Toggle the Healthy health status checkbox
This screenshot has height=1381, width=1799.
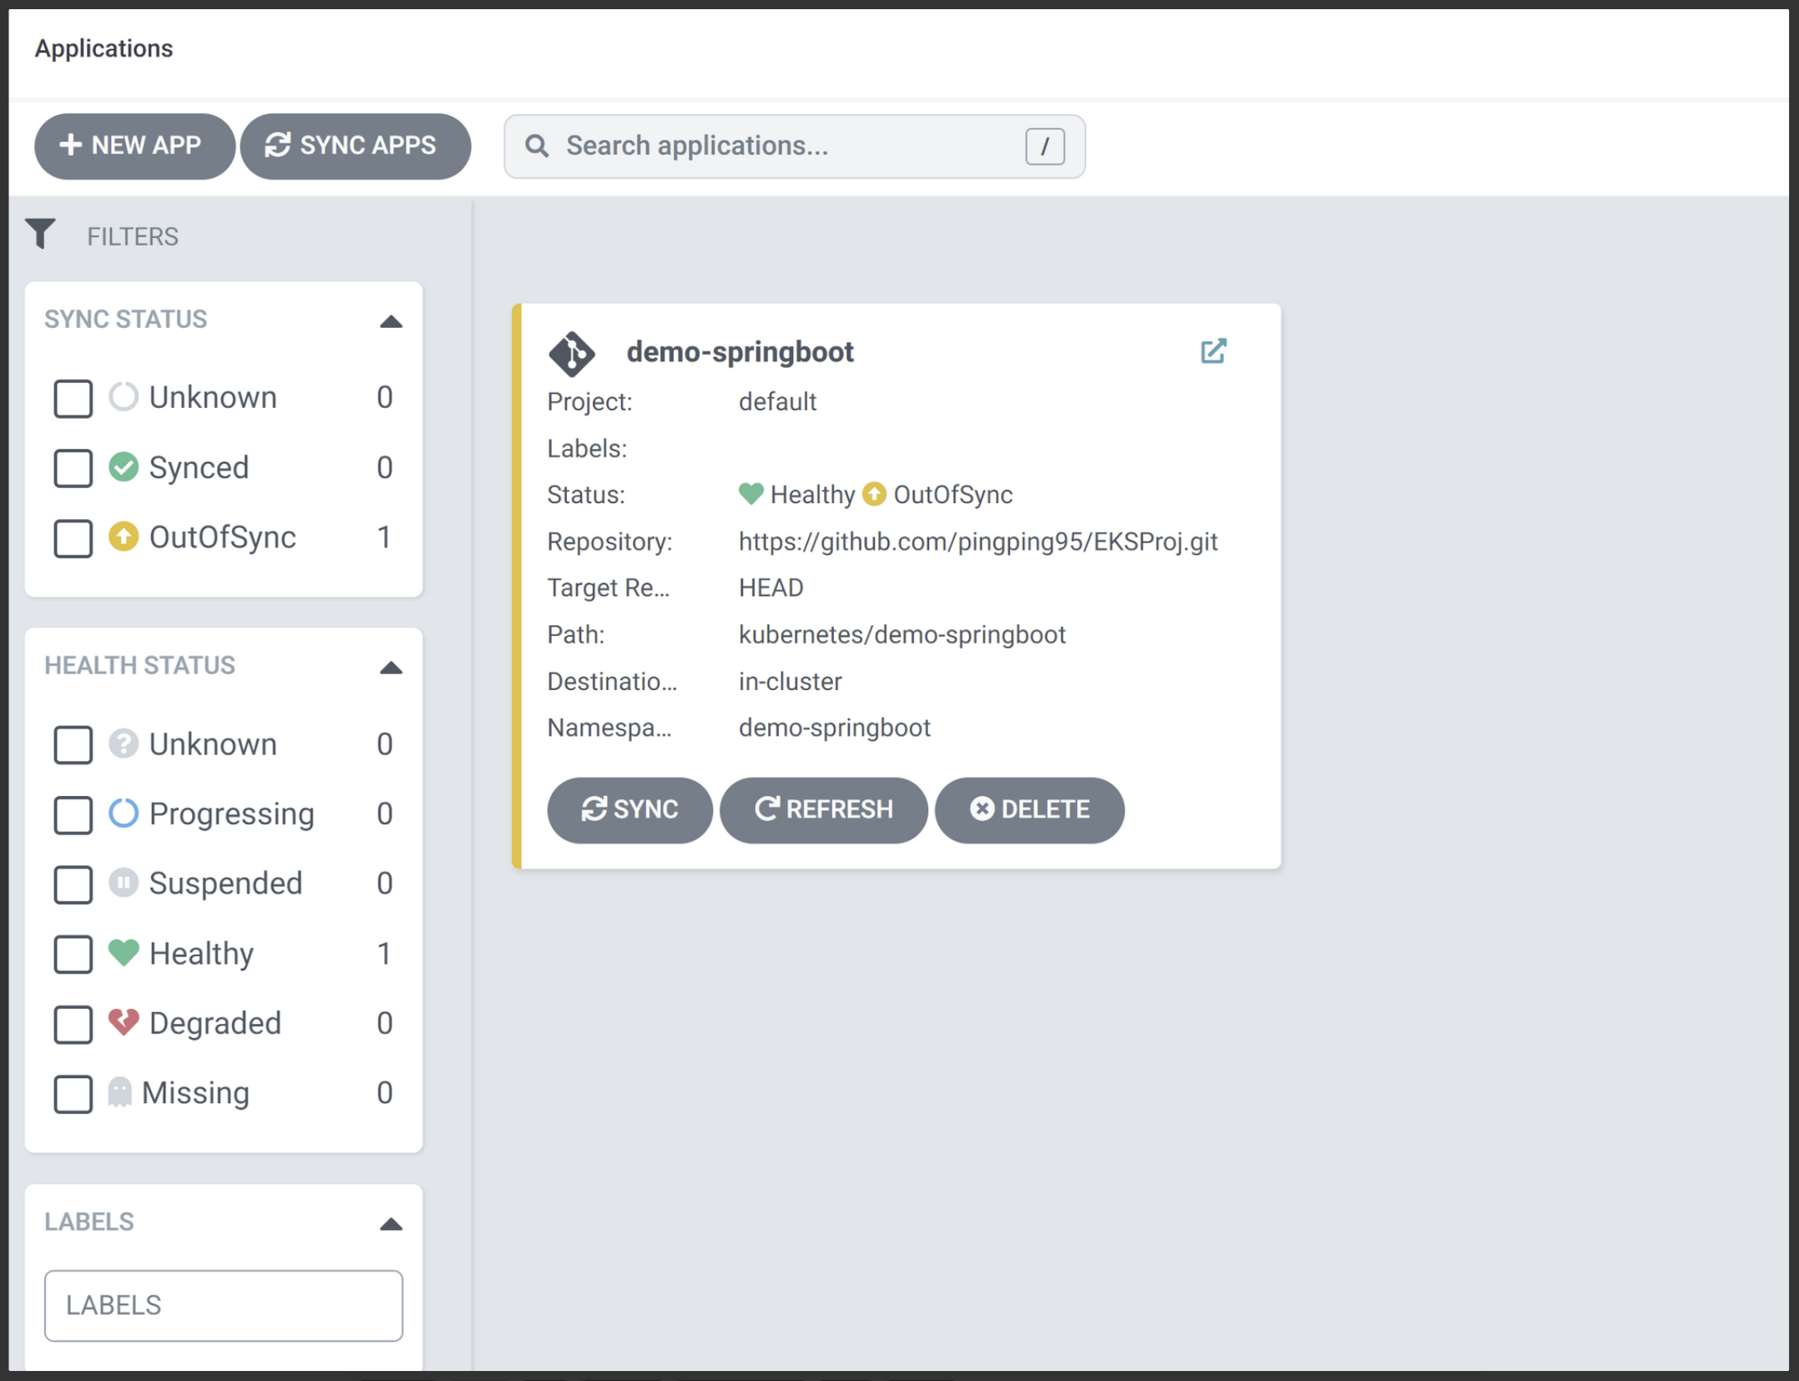73,954
